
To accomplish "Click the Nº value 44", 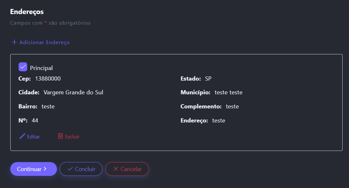I will tap(35, 121).
